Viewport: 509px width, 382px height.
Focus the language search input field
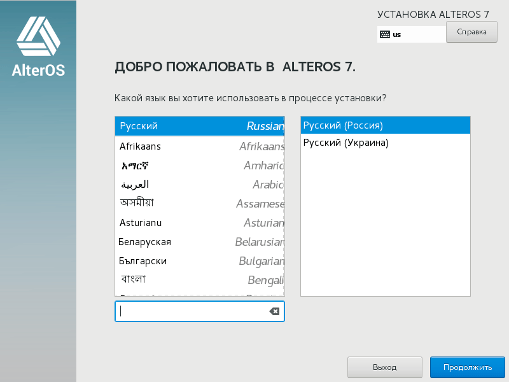200,311
